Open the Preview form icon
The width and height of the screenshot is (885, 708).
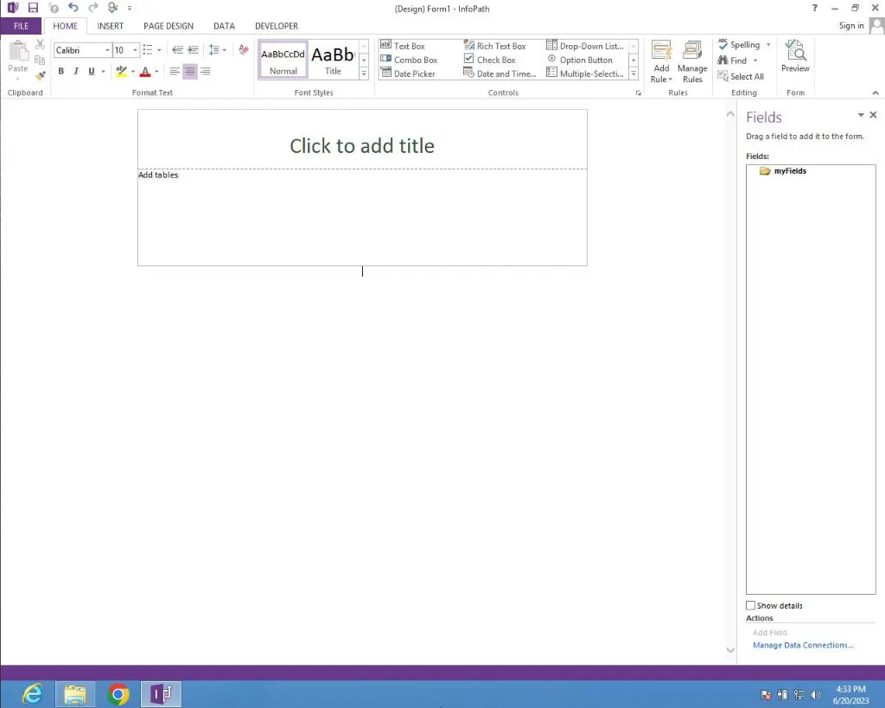[x=795, y=57]
